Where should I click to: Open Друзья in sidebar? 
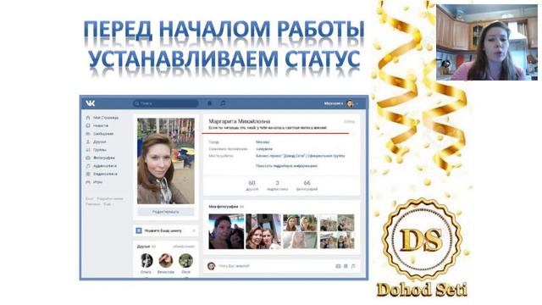pos(100,141)
